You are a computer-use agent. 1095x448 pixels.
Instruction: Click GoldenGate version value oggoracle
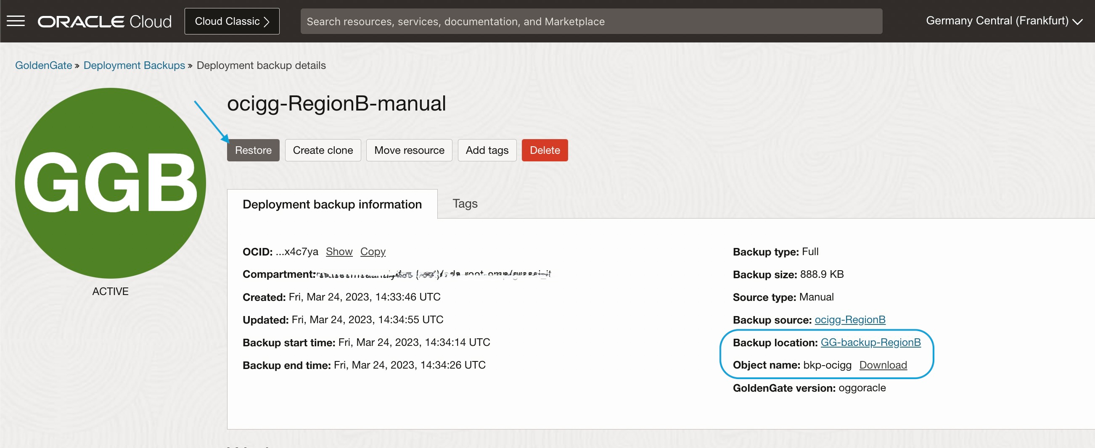pos(862,388)
